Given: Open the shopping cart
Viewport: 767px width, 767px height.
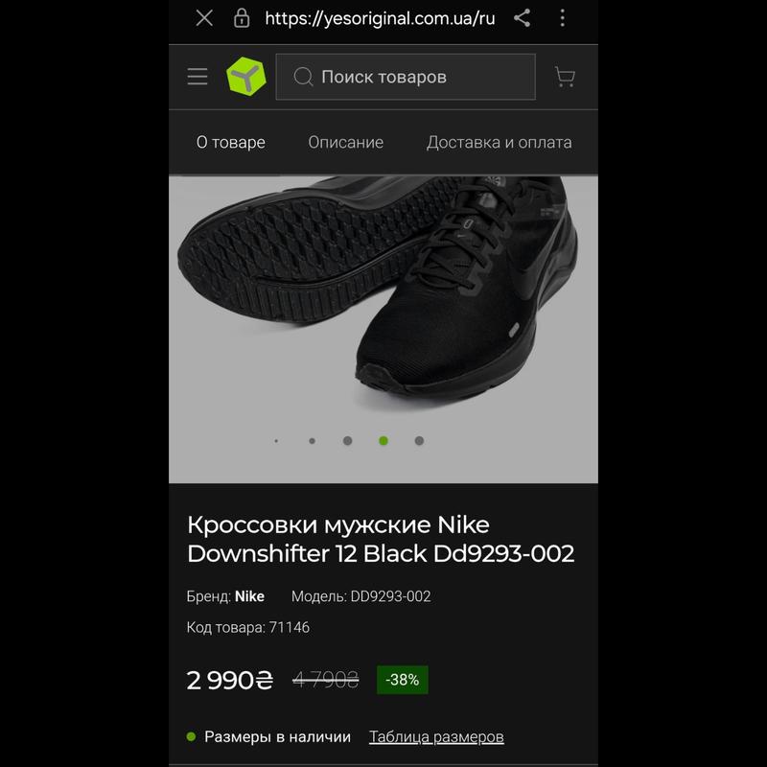Looking at the screenshot, I should pyautogui.click(x=565, y=77).
